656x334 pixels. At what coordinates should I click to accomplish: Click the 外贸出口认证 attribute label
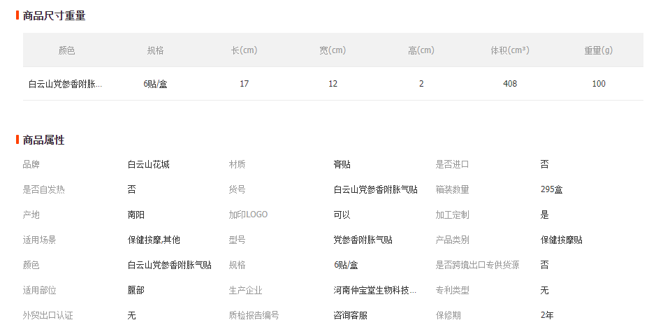pos(48,315)
